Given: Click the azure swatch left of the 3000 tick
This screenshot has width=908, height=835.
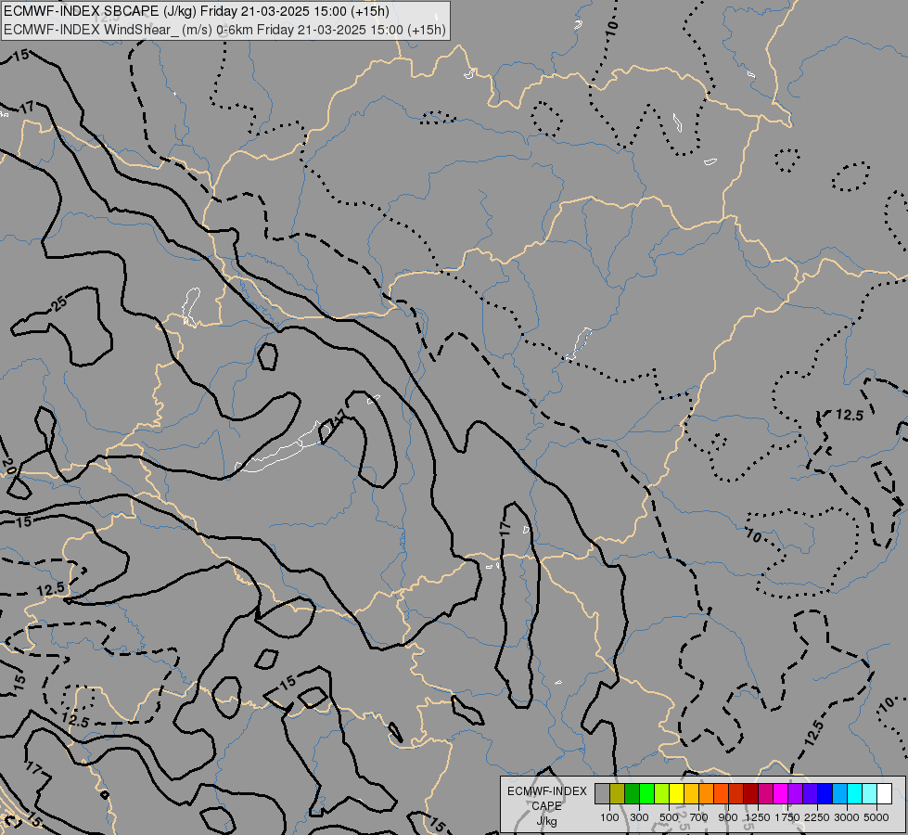Looking at the screenshot, I should coord(839,793).
